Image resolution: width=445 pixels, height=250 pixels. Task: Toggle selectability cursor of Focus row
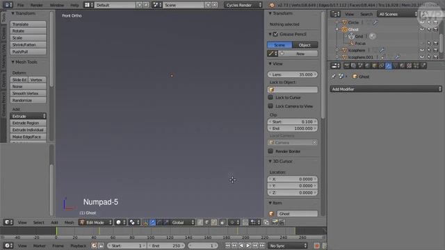pyautogui.click(x=429, y=43)
